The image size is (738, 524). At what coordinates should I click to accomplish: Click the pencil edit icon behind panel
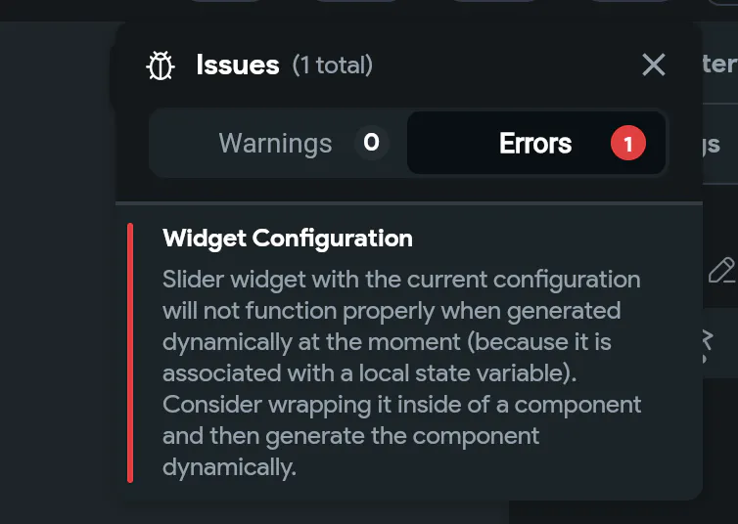tap(721, 269)
